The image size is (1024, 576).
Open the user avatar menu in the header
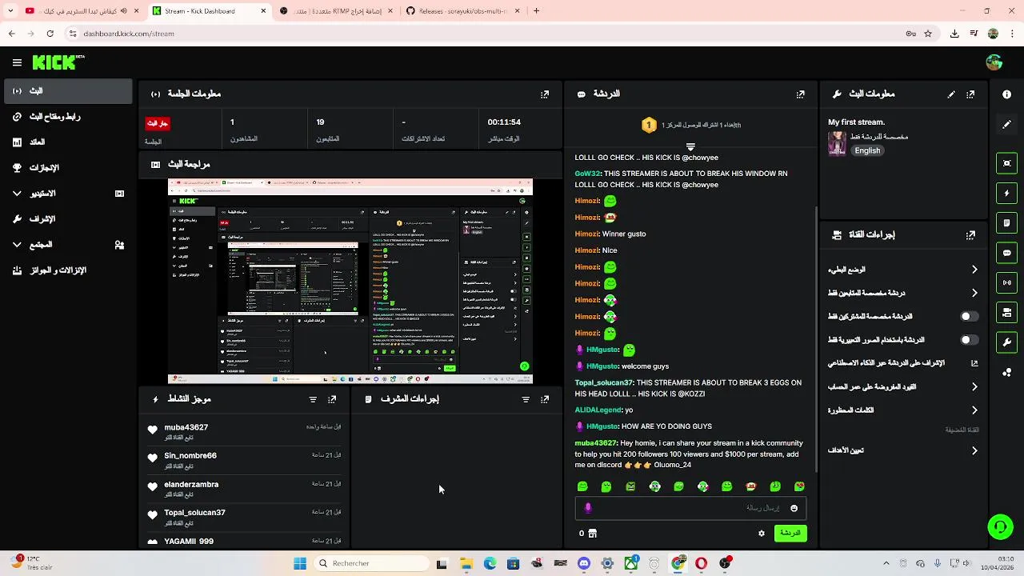pyautogui.click(x=994, y=62)
